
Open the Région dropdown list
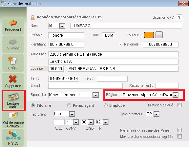(176, 95)
